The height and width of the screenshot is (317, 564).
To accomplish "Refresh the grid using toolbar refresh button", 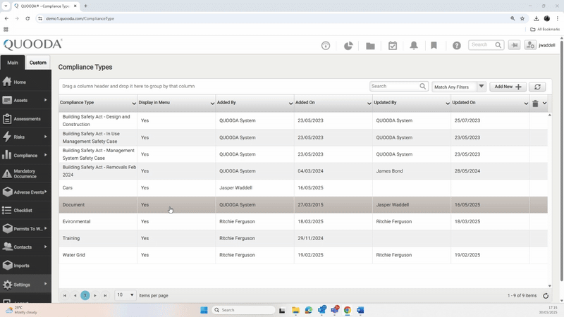I will (537, 87).
